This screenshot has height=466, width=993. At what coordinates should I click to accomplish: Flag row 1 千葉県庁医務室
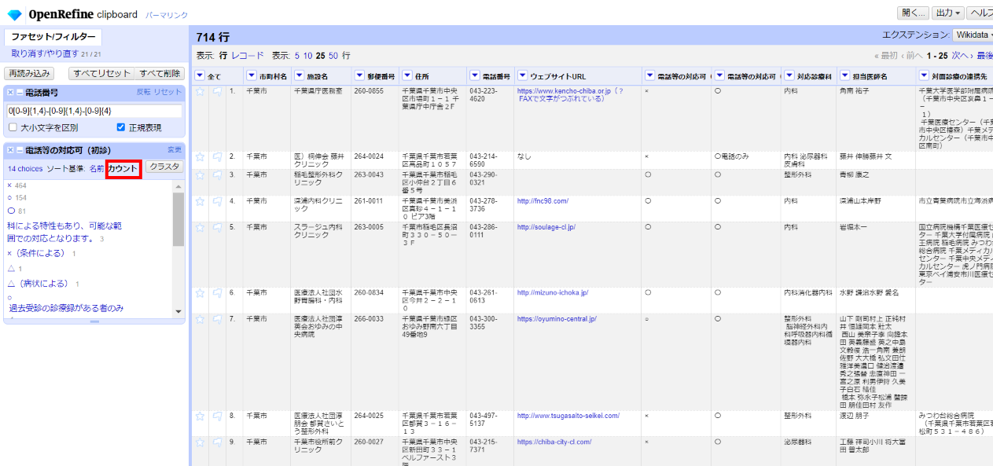[217, 91]
